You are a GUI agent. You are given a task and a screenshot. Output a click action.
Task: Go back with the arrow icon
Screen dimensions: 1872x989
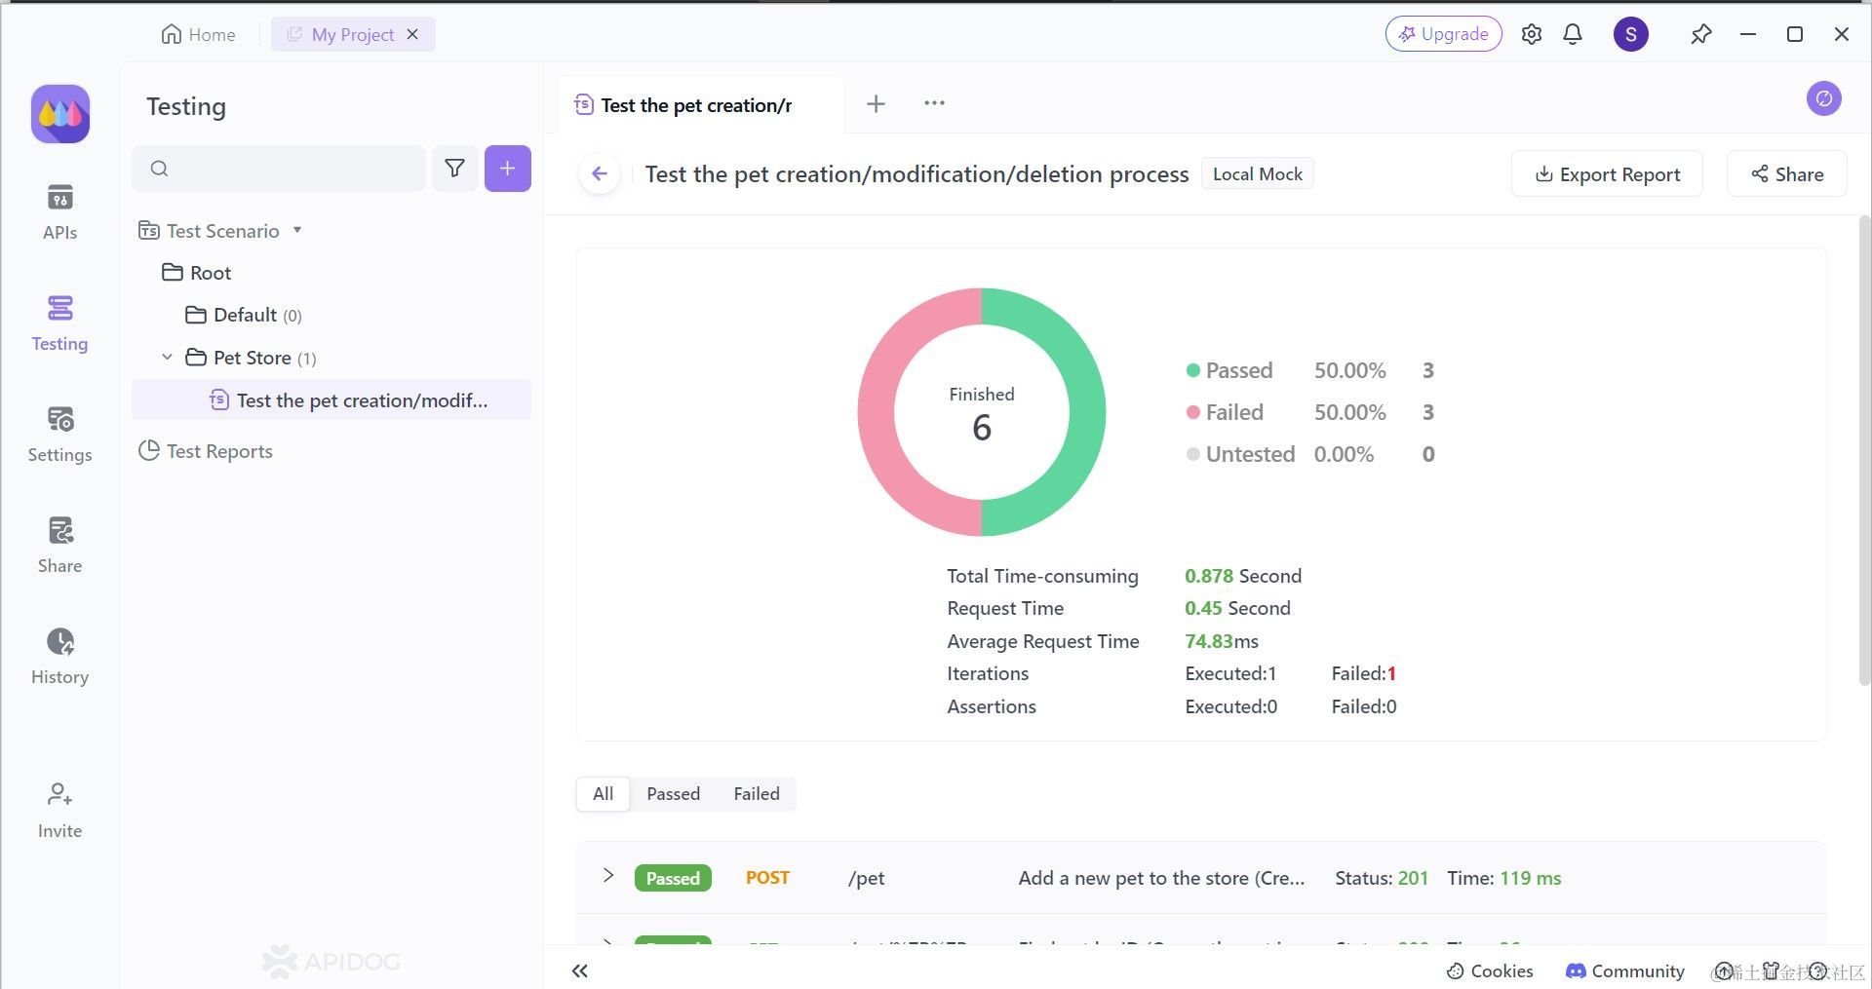[x=600, y=174]
